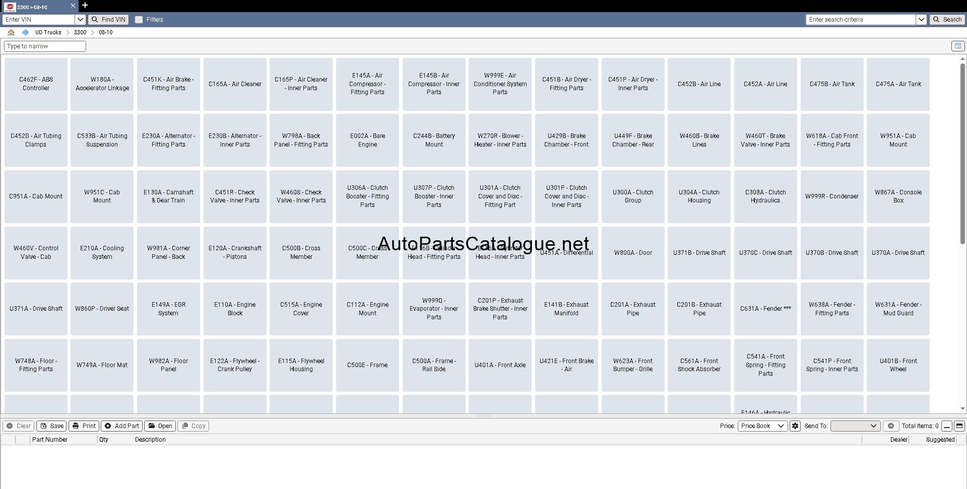Viewport: 967px width, 489px height.
Task: Open the price settings gear icon
Action: point(795,426)
